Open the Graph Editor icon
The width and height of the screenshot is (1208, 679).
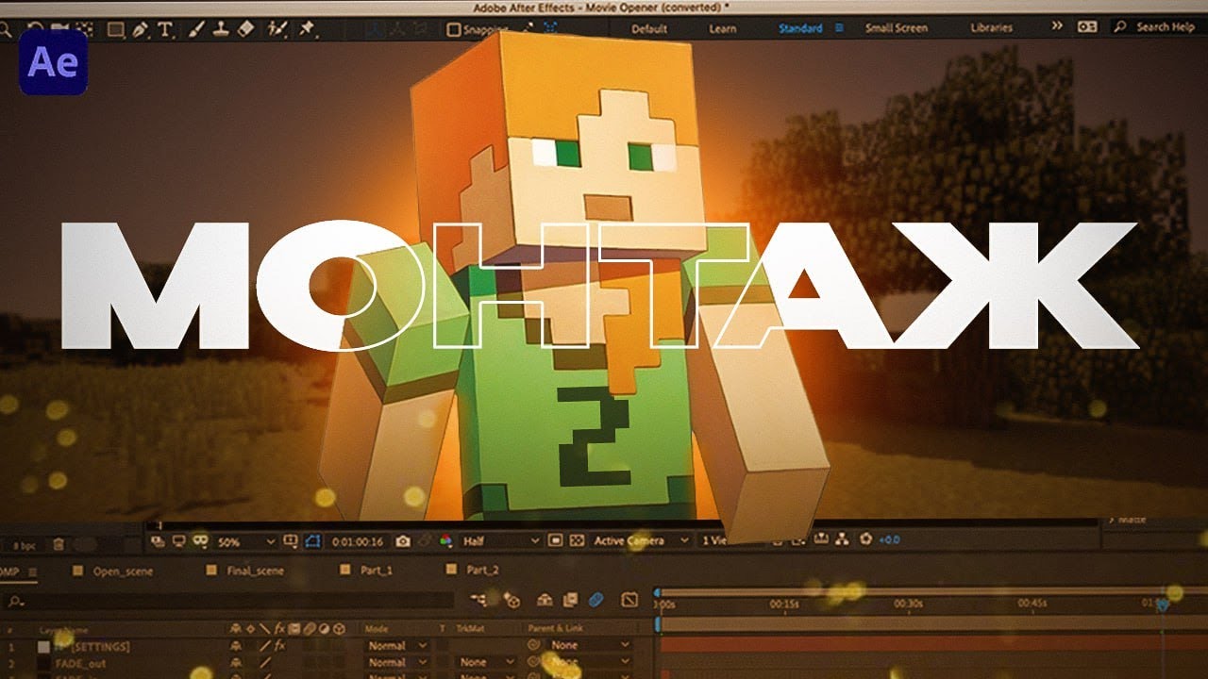pos(629,600)
